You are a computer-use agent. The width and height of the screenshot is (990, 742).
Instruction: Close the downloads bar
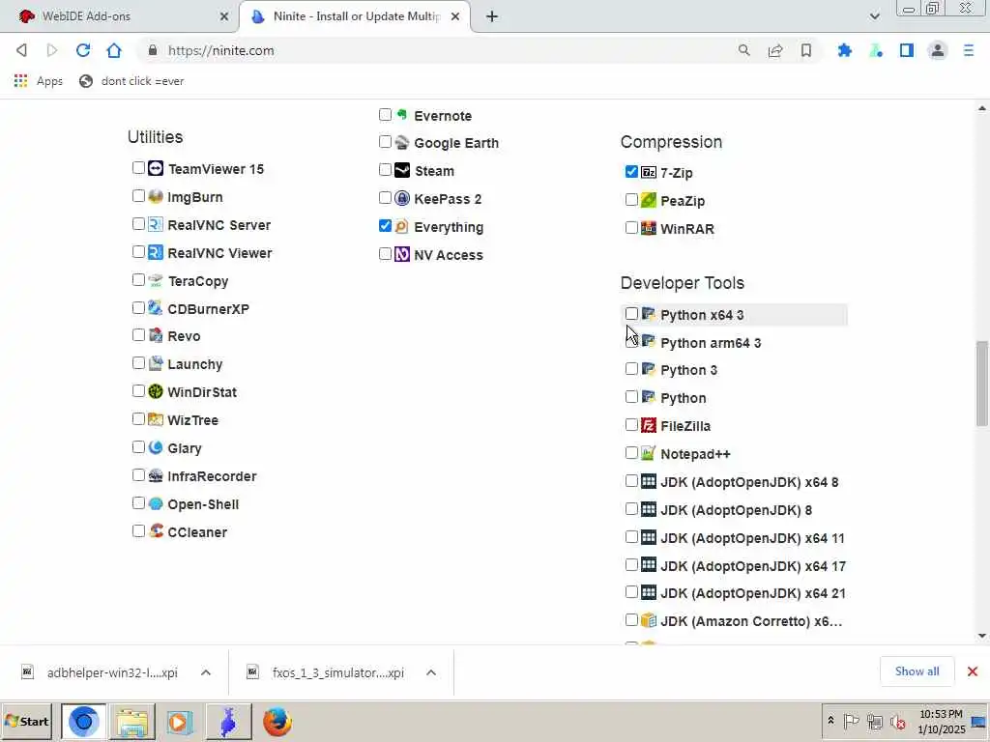click(x=973, y=671)
